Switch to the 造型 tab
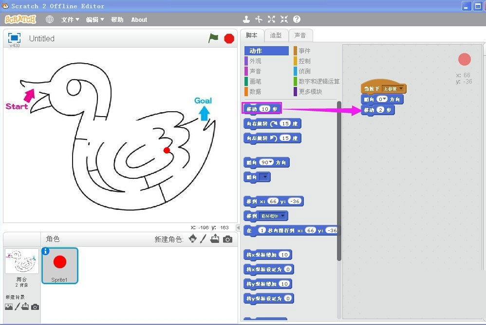Viewport: 486px width, 325px height. (x=275, y=34)
